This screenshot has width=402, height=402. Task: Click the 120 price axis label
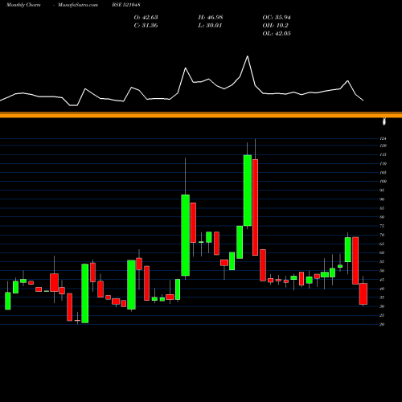[383, 146]
